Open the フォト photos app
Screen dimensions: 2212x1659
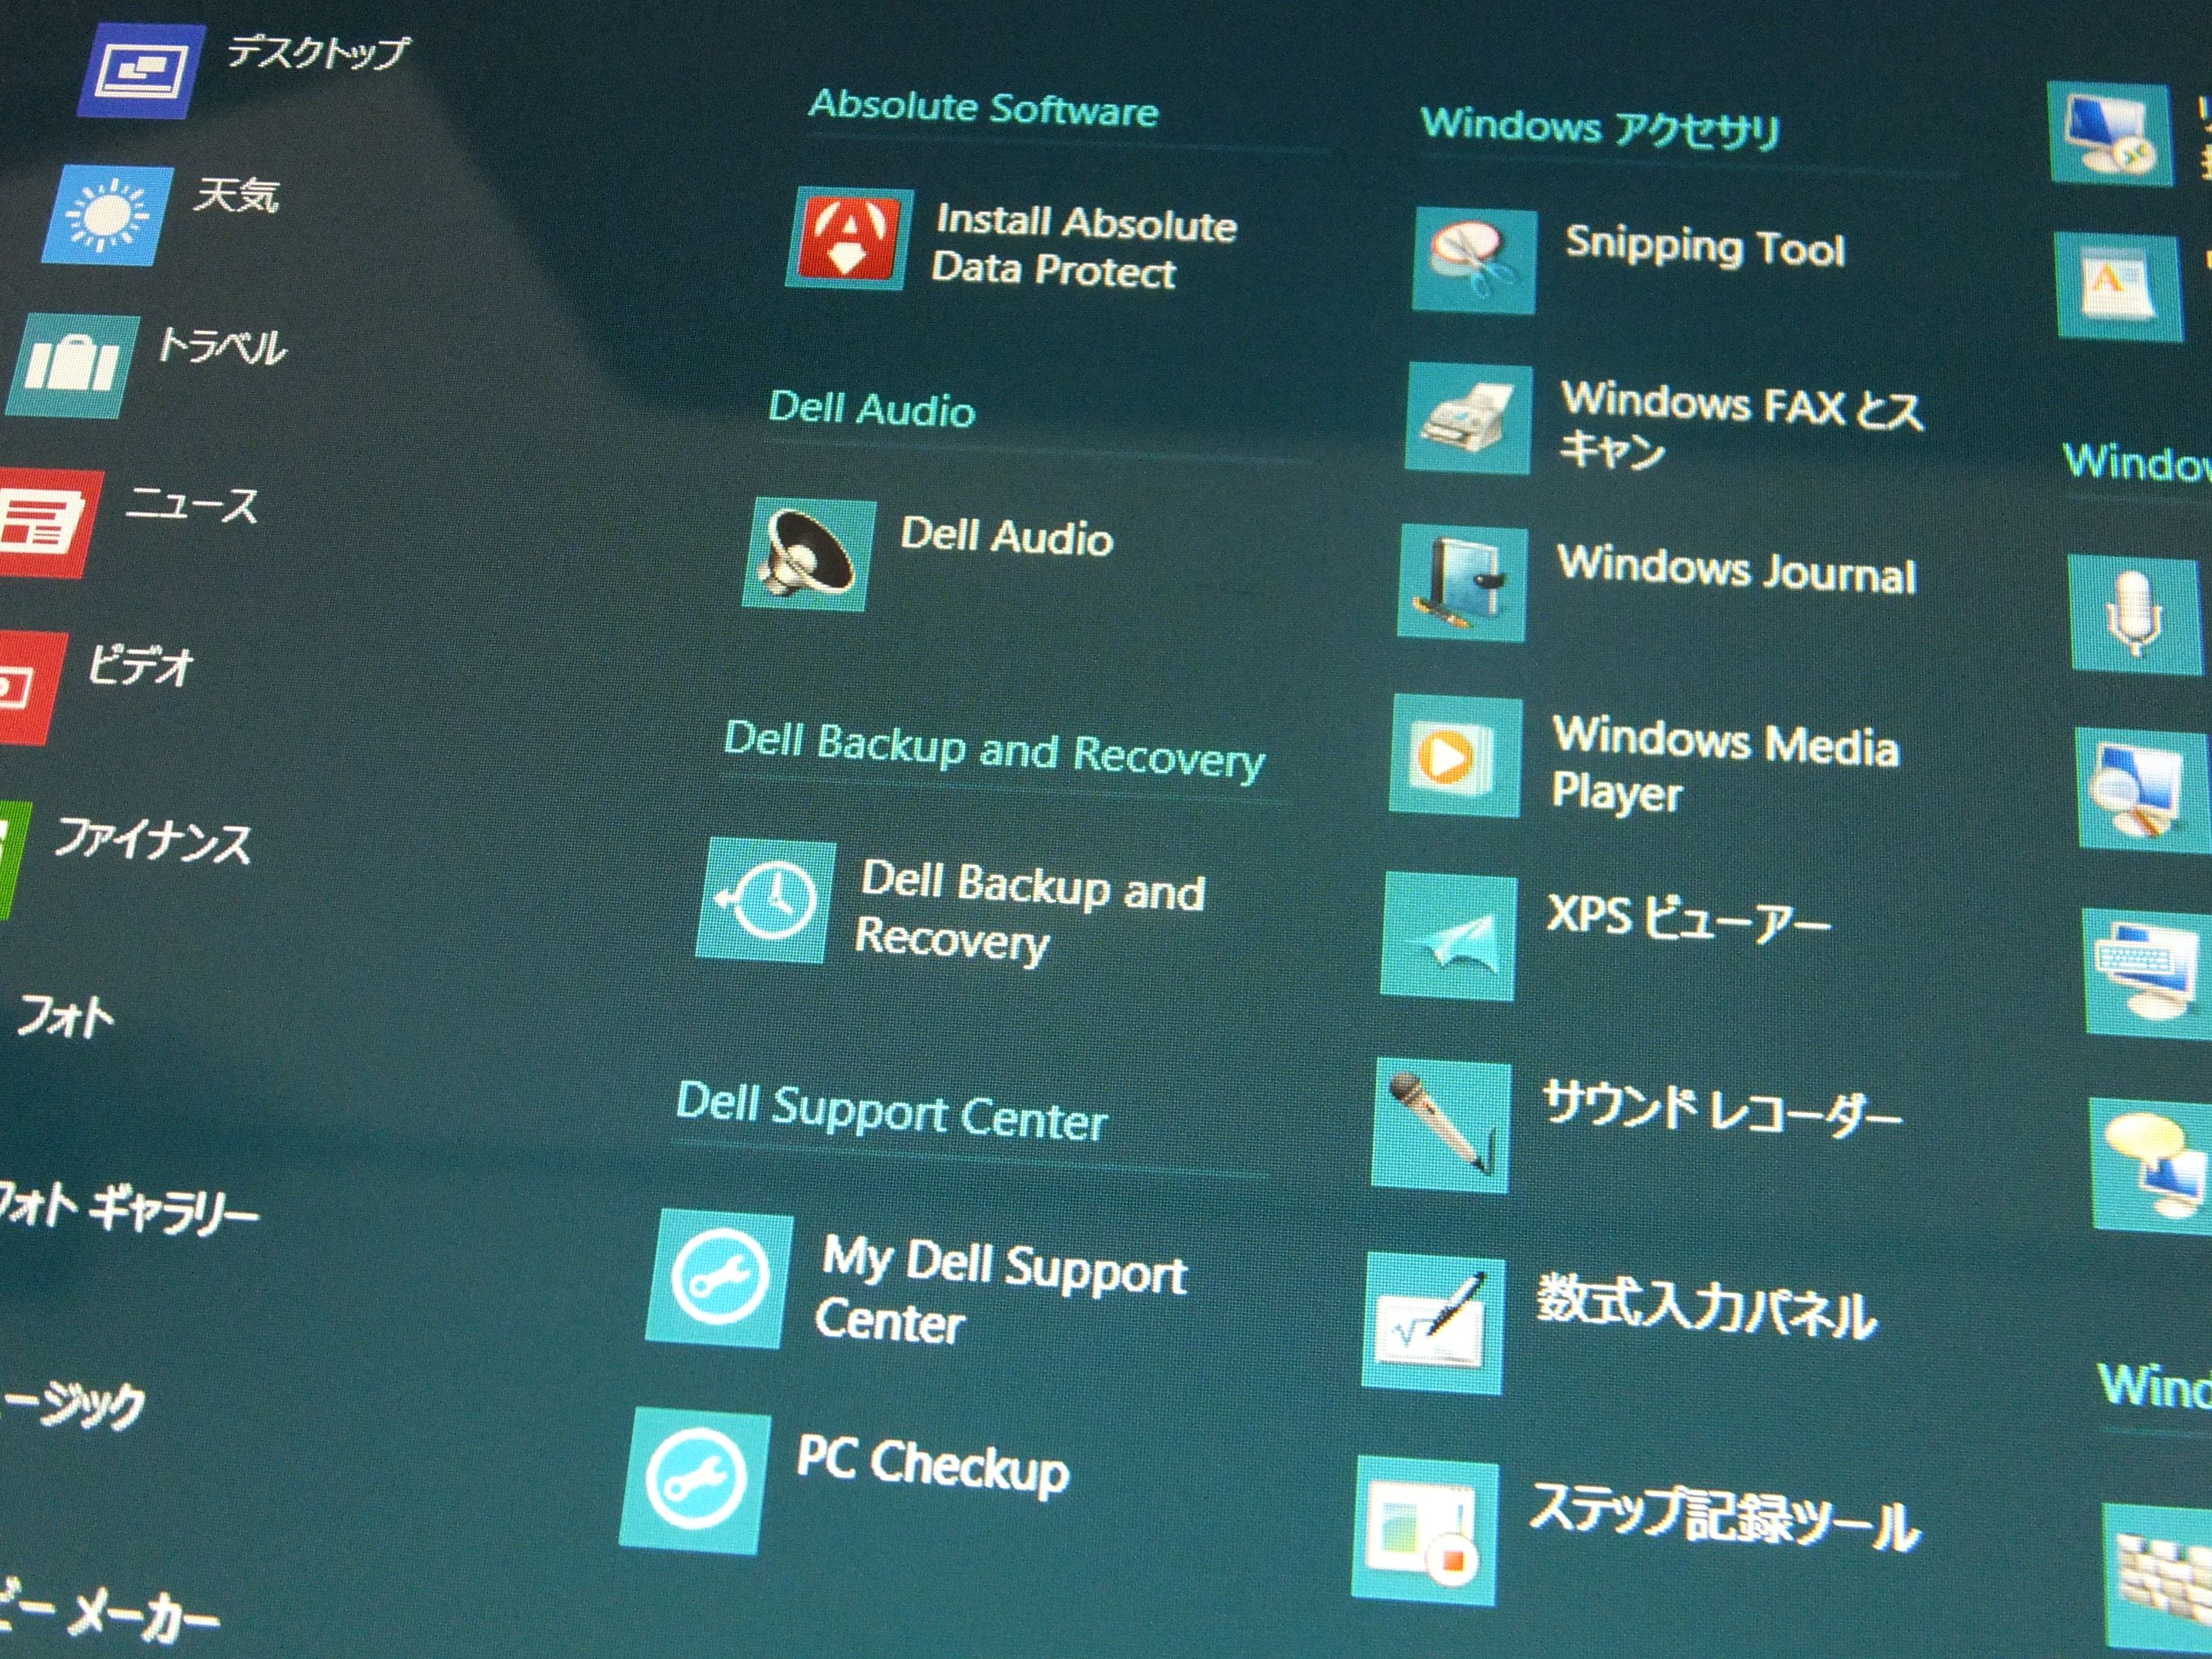66,1017
